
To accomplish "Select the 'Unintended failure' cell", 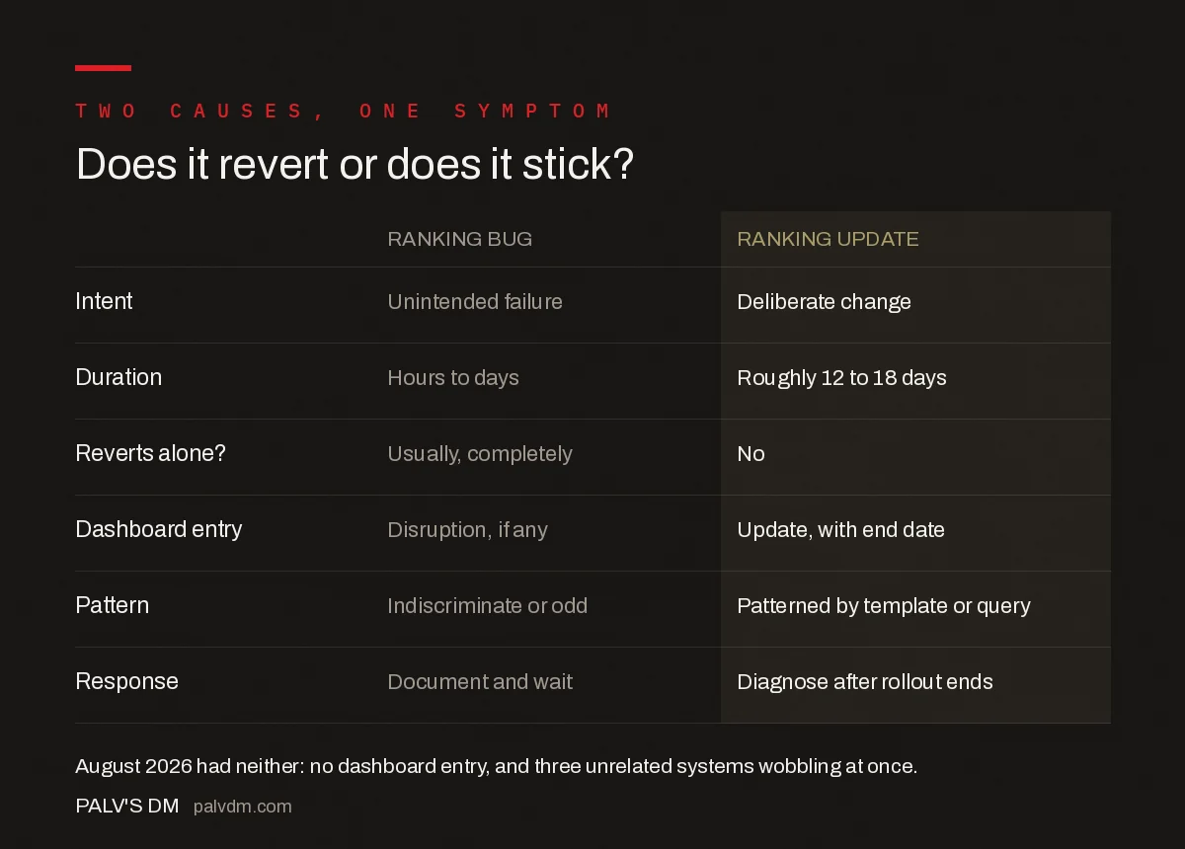I will pos(475,302).
